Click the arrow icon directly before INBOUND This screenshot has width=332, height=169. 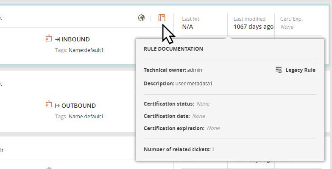point(57,39)
